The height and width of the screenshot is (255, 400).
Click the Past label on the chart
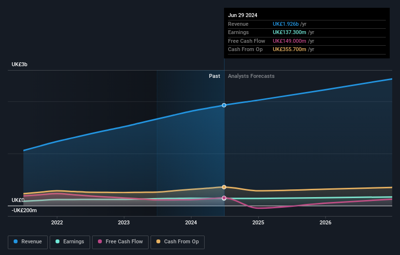pyautogui.click(x=214, y=76)
